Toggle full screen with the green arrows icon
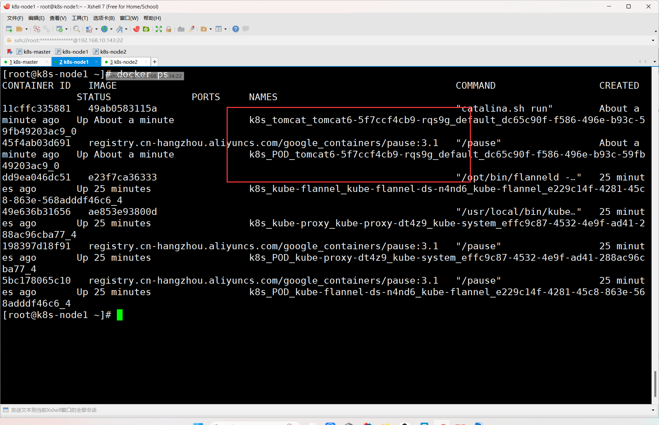This screenshot has width=659, height=425. (159, 29)
